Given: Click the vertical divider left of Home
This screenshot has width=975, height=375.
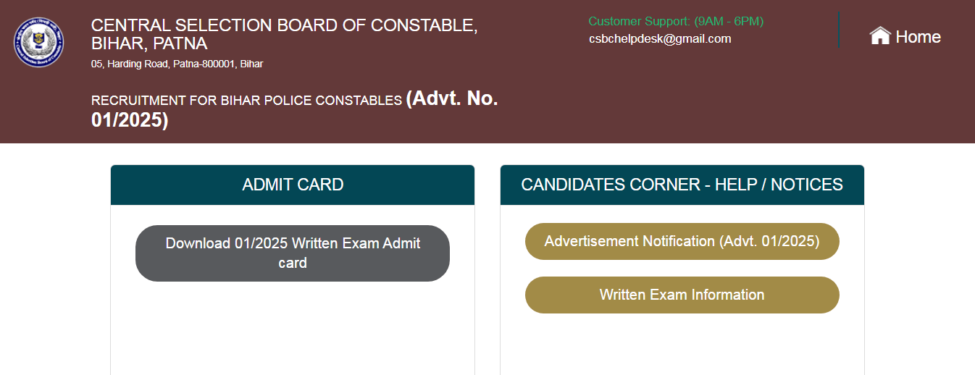Looking at the screenshot, I should (839, 30).
